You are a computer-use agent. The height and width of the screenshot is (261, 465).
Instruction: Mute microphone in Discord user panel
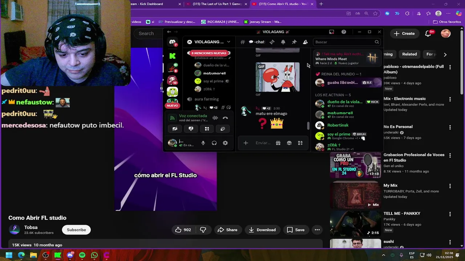coord(203,143)
